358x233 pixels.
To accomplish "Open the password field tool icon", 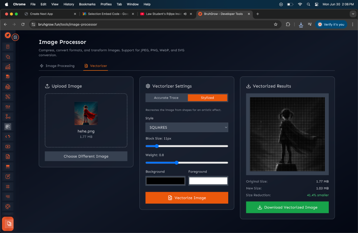I will [8, 107].
